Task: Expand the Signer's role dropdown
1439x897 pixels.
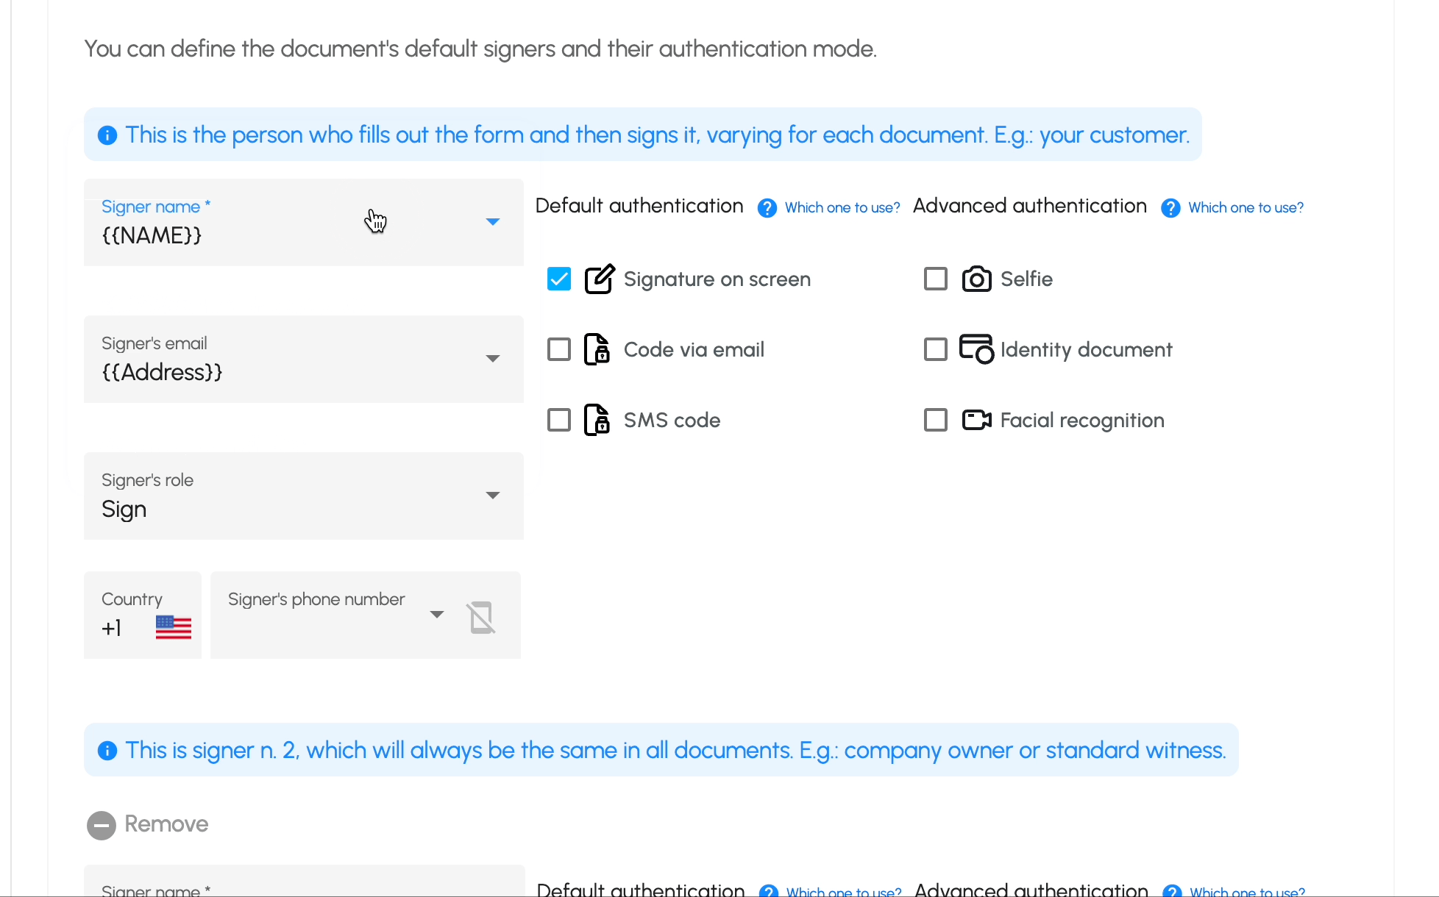Action: pyautogui.click(x=494, y=495)
